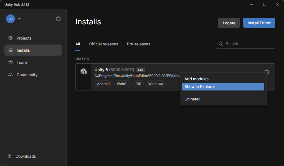Click the Locate button
284x166 pixels.
point(229,23)
